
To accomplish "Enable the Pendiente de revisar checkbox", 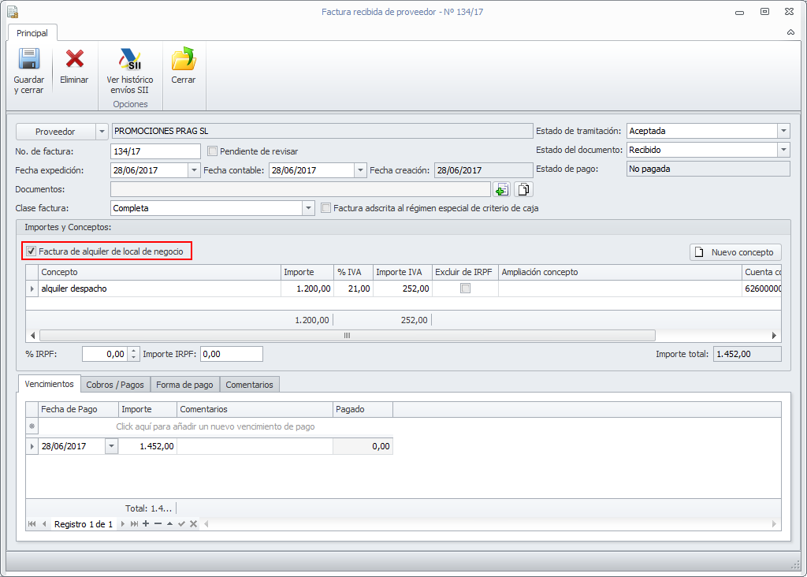I will pyautogui.click(x=212, y=151).
